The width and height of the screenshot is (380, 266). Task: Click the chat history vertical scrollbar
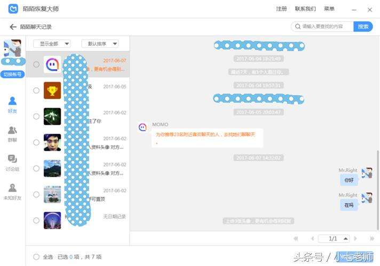tap(377, 189)
